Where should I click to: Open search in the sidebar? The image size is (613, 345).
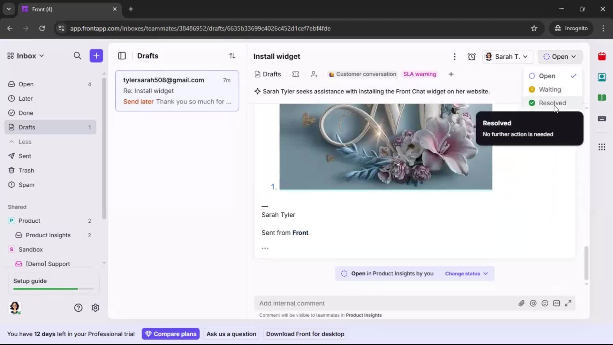click(77, 56)
